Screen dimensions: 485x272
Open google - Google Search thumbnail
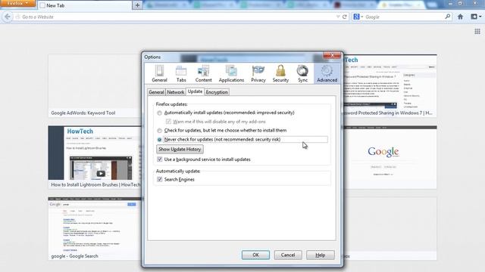tap(95, 228)
